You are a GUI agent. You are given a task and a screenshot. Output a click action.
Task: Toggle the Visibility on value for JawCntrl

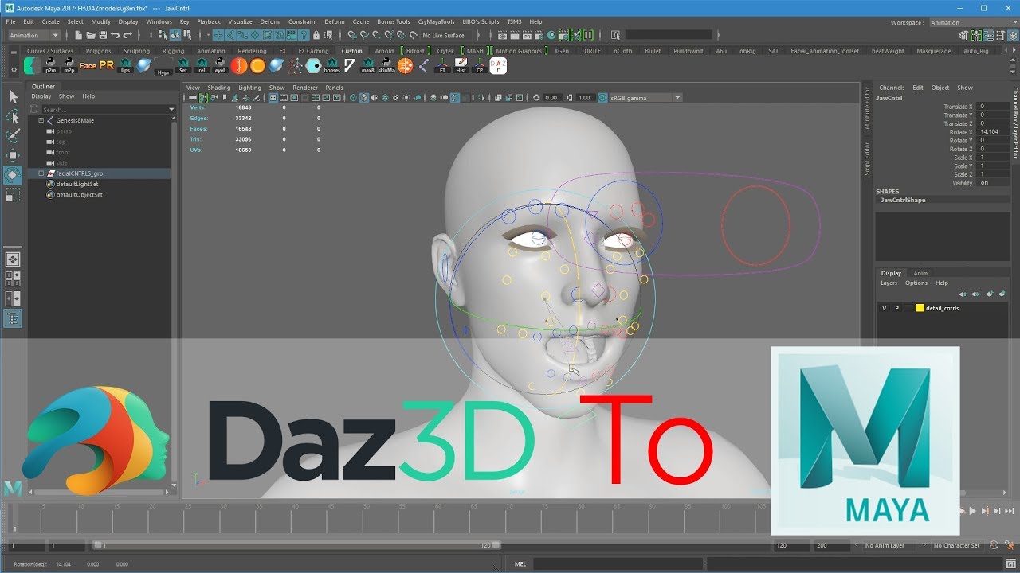pos(993,183)
